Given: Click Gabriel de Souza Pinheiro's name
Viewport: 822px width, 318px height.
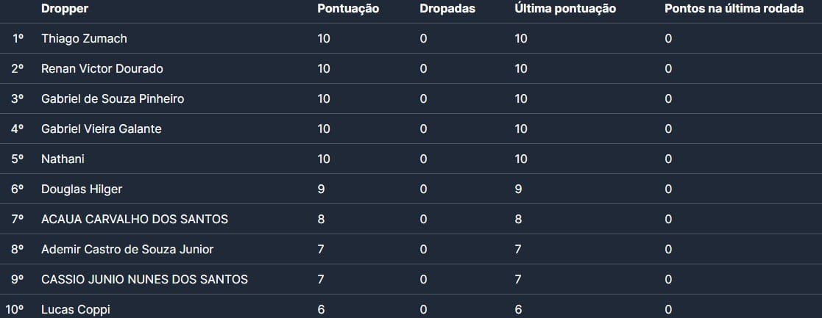Looking at the screenshot, I should pyautogui.click(x=113, y=98).
